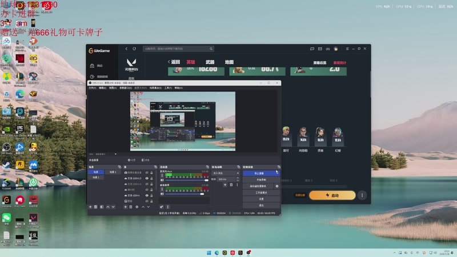Toggle visibility of 图像 source
The width and height of the screenshot is (457, 257).
147,201
